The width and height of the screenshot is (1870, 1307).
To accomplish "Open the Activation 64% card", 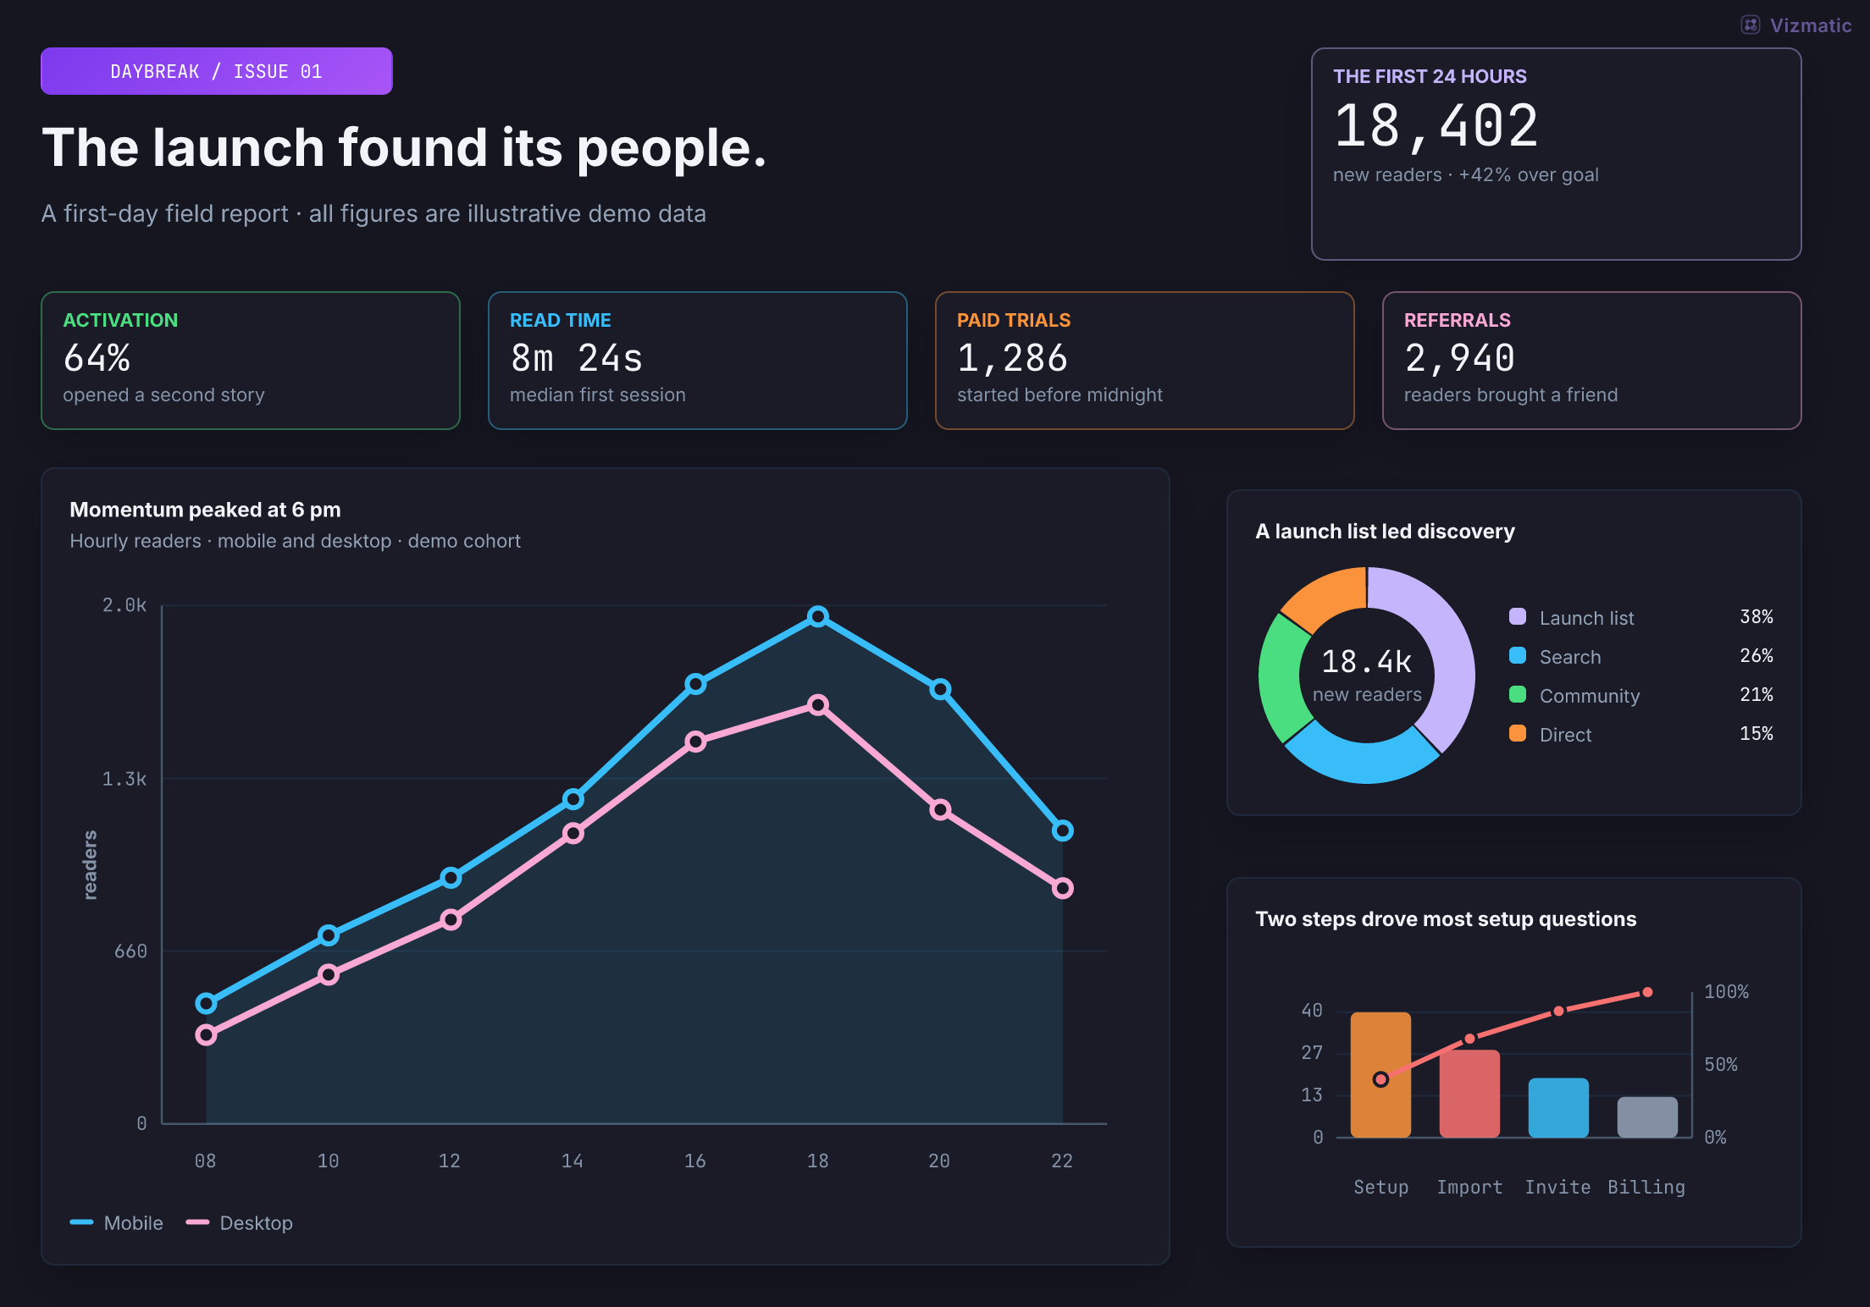I will tap(251, 361).
